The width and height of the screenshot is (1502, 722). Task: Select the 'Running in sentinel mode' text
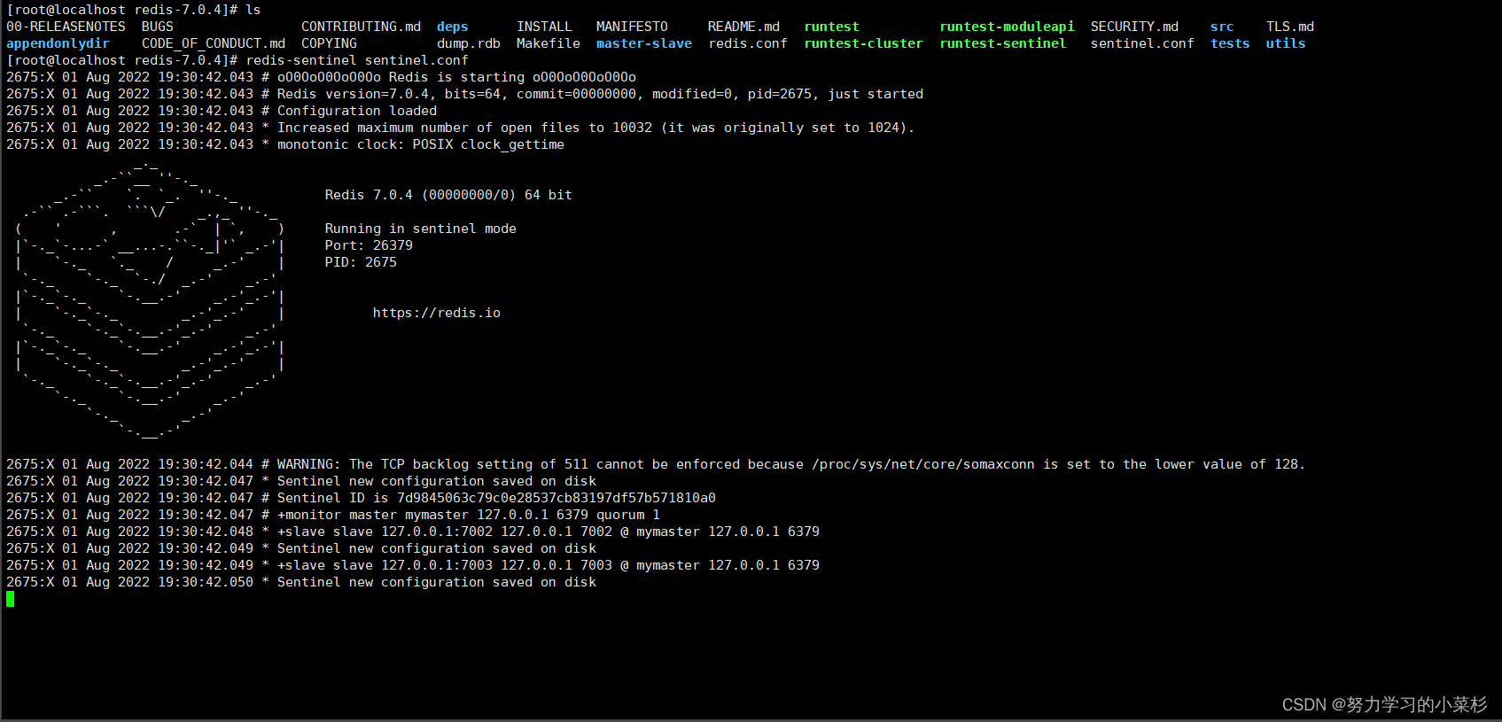point(421,229)
